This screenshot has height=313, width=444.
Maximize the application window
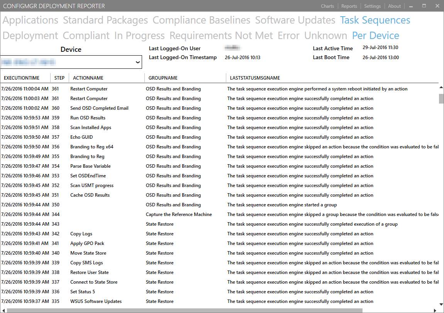(x=424, y=6)
